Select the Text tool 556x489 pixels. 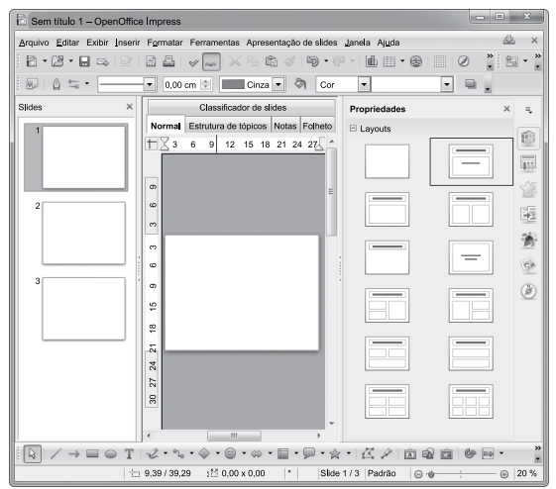click(129, 454)
